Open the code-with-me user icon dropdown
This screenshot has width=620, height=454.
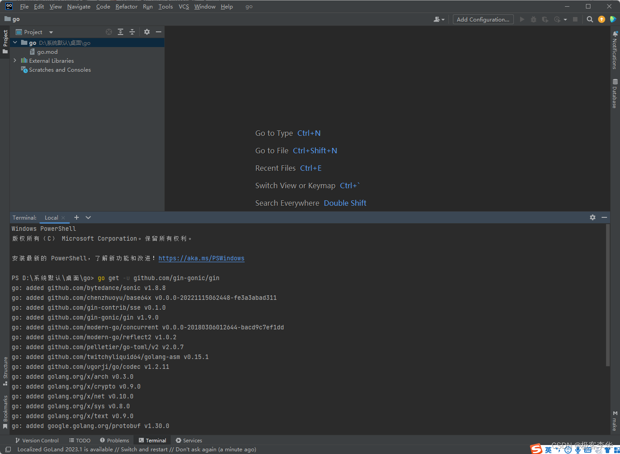[x=439, y=19]
